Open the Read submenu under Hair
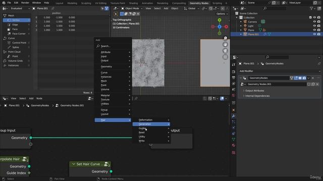 151,133
